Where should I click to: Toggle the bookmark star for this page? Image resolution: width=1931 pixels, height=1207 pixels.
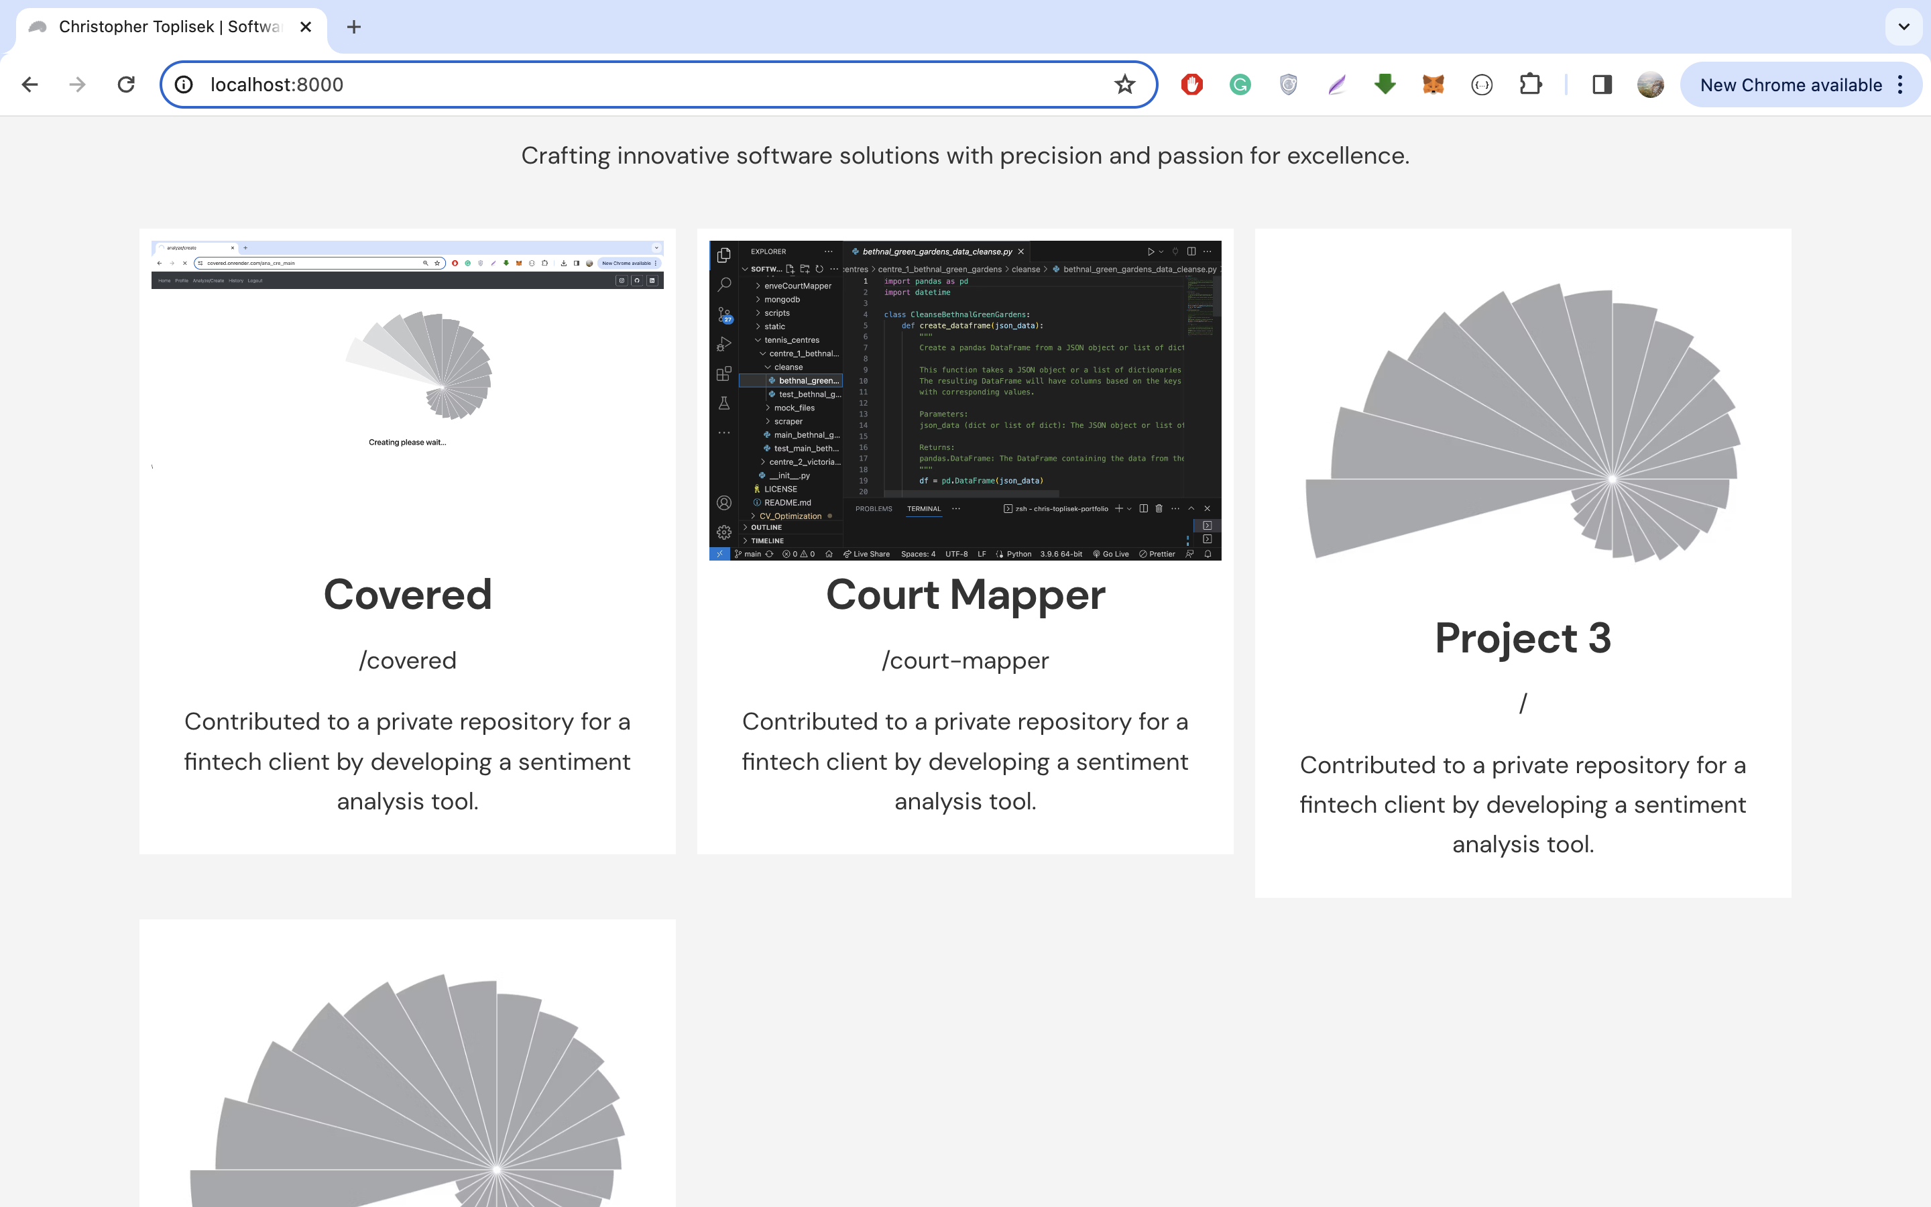coord(1125,84)
